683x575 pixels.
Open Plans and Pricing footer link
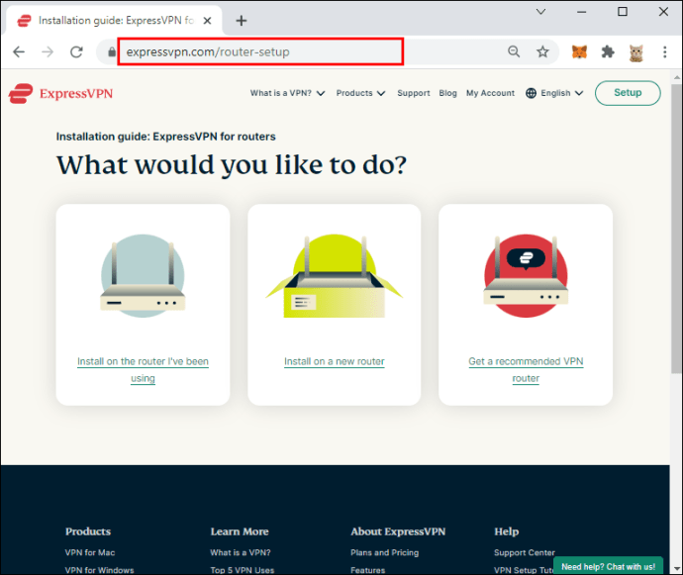pyautogui.click(x=385, y=552)
